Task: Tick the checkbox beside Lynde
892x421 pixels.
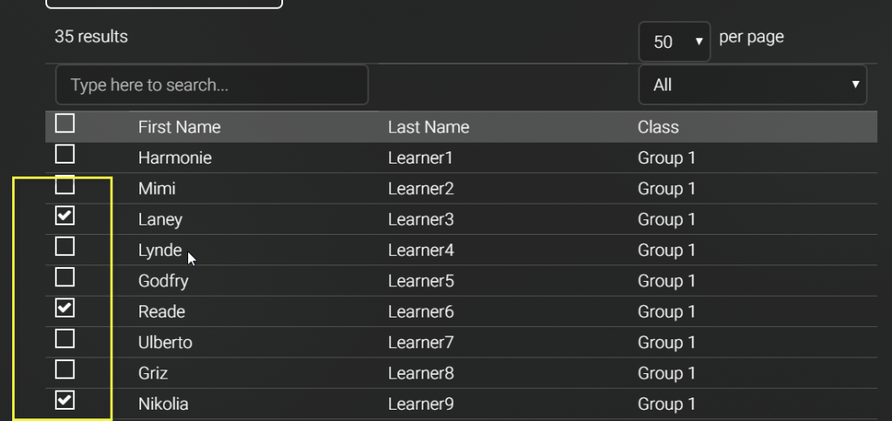Action: pyautogui.click(x=64, y=246)
